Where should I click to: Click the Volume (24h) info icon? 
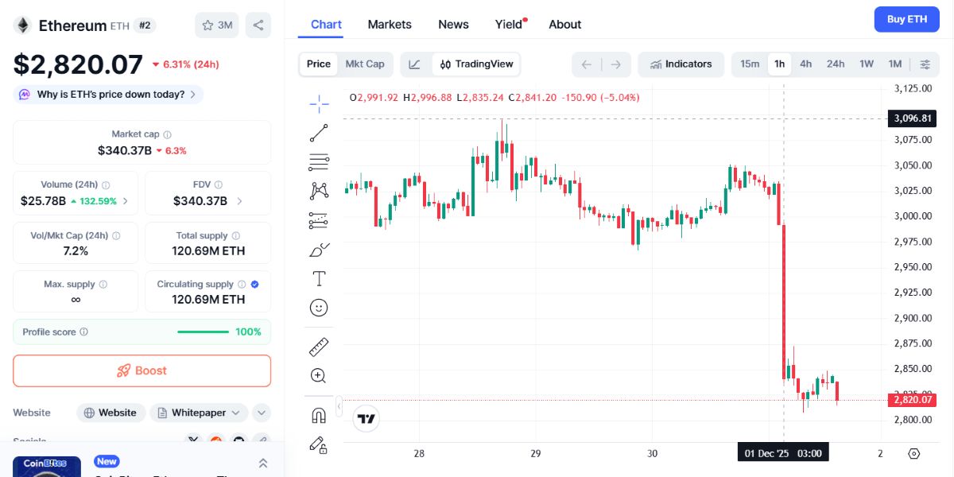(x=106, y=184)
